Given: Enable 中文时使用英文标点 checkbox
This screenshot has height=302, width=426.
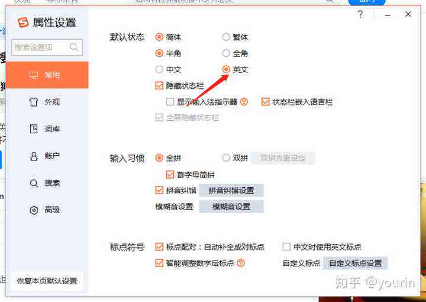Looking at the screenshot, I should point(286,247).
